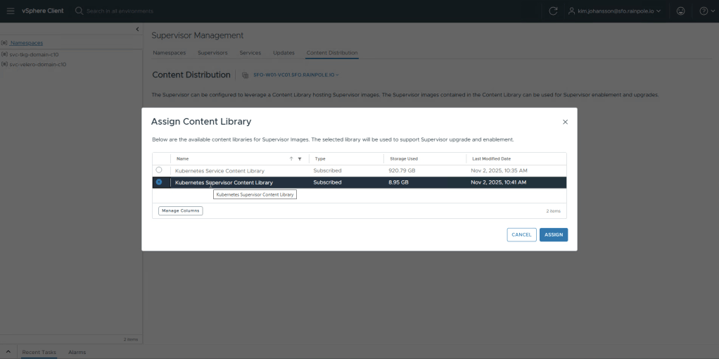
Task: Close the Assign Content Library dialog
Action: (565, 122)
